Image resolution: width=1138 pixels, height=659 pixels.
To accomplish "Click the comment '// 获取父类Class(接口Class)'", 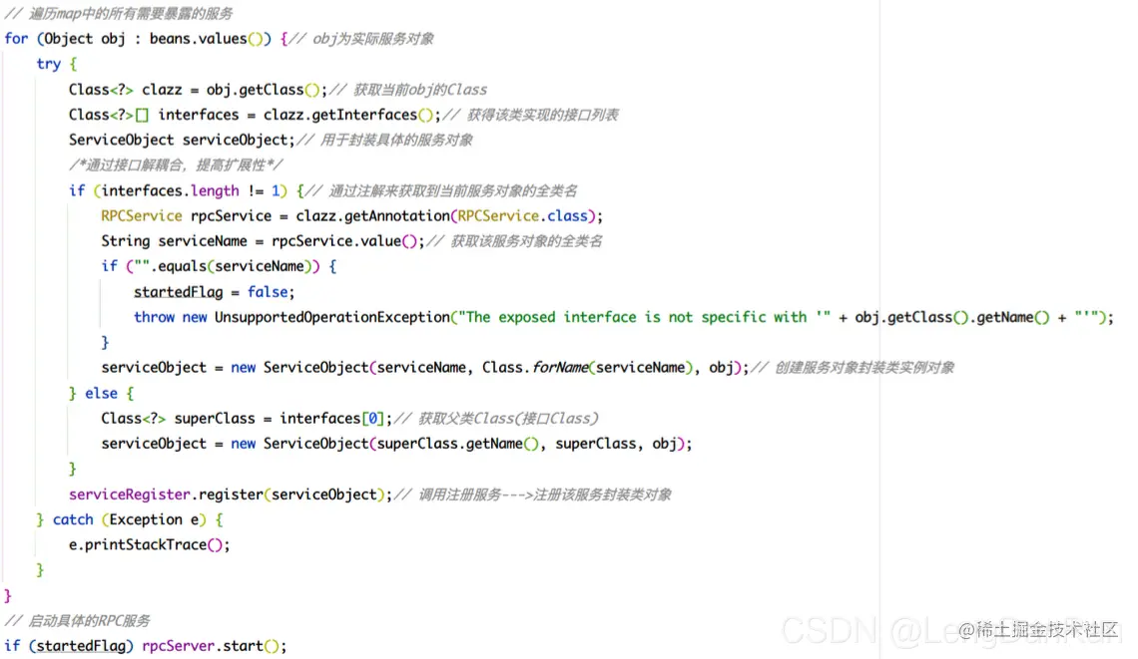I will (496, 419).
